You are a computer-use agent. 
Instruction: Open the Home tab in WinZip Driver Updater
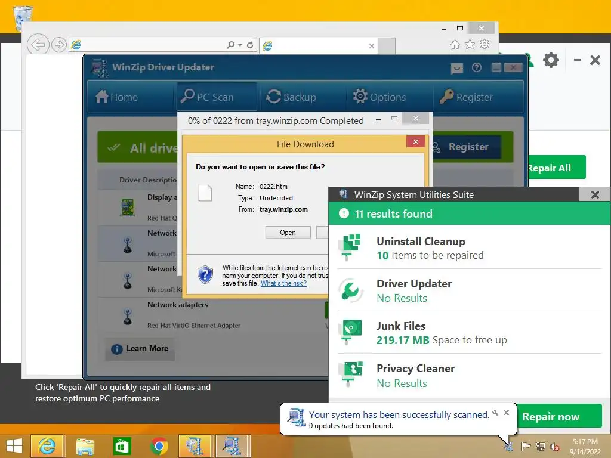click(117, 97)
